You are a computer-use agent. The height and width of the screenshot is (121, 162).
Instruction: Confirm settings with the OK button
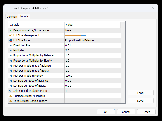tap(106, 112)
